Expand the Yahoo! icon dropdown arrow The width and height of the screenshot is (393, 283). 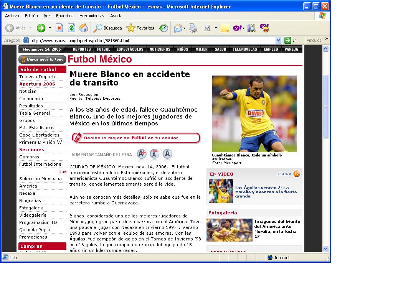click(x=243, y=28)
